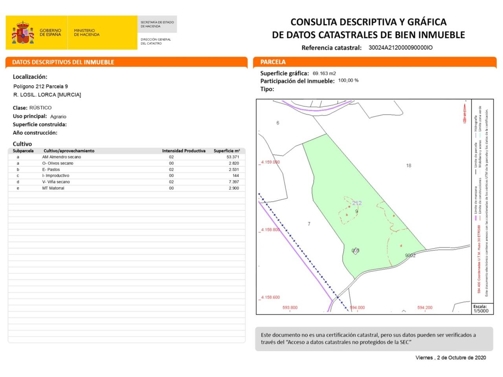Click the 53.371 surface value
Viewport: 503px width, 377px height.
pos(233,157)
